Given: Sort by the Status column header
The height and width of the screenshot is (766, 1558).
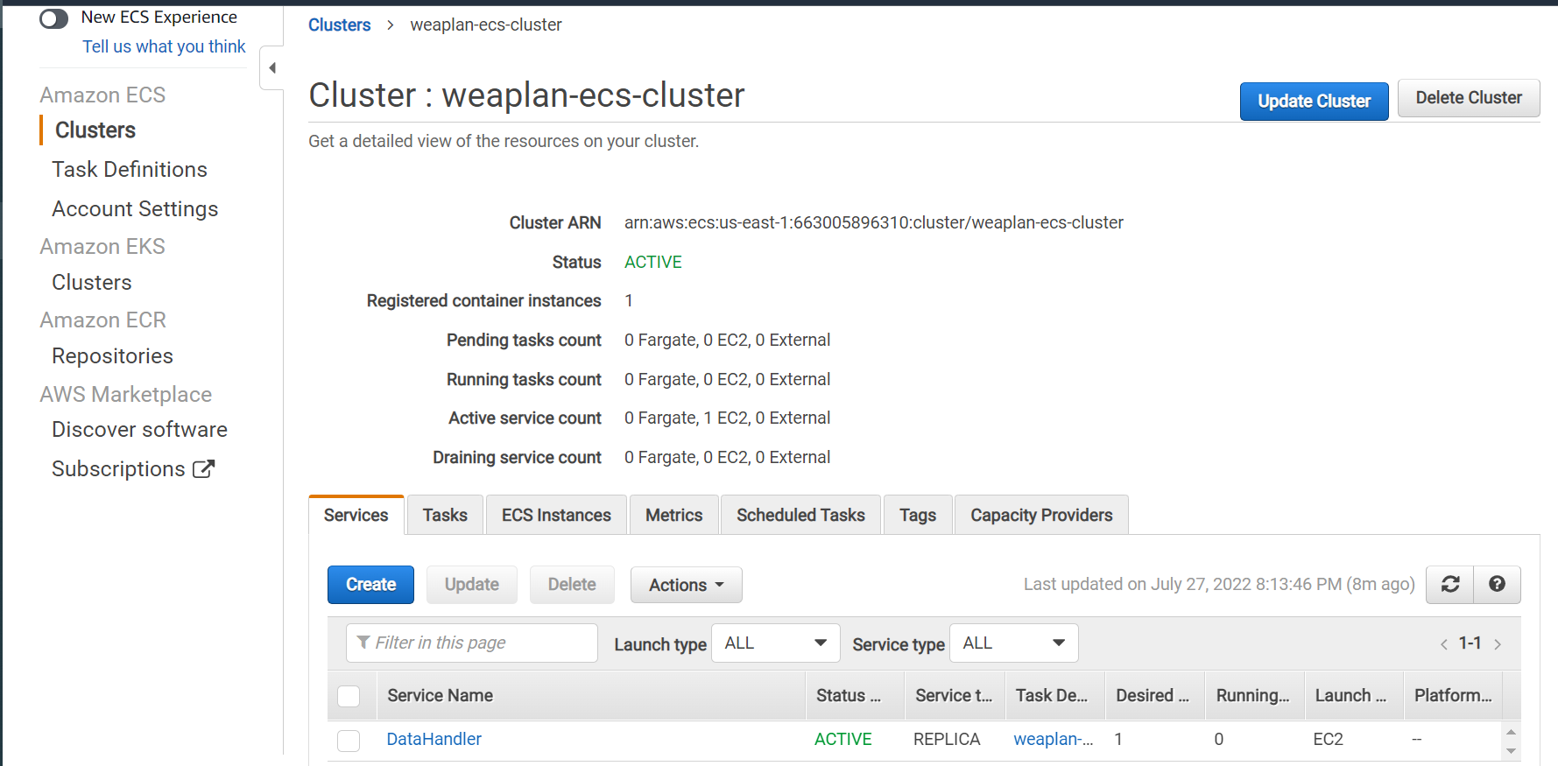Looking at the screenshot, I should (x=855, y=695).
